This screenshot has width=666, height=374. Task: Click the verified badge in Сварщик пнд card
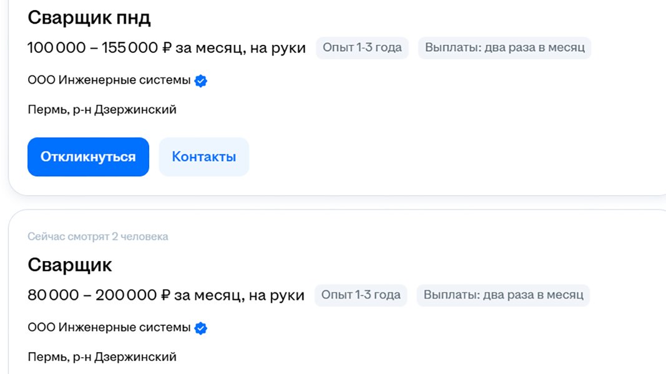pyautogui.click(x=201, y=80)
